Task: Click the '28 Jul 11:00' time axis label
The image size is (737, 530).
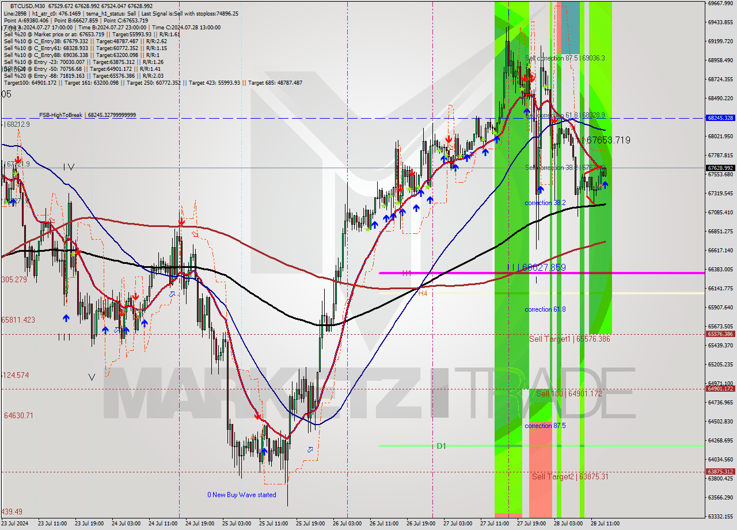Action: [x=605, y=524]
